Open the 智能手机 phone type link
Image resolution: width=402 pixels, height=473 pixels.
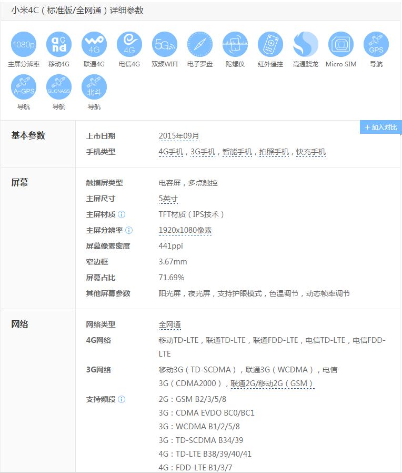237,152
